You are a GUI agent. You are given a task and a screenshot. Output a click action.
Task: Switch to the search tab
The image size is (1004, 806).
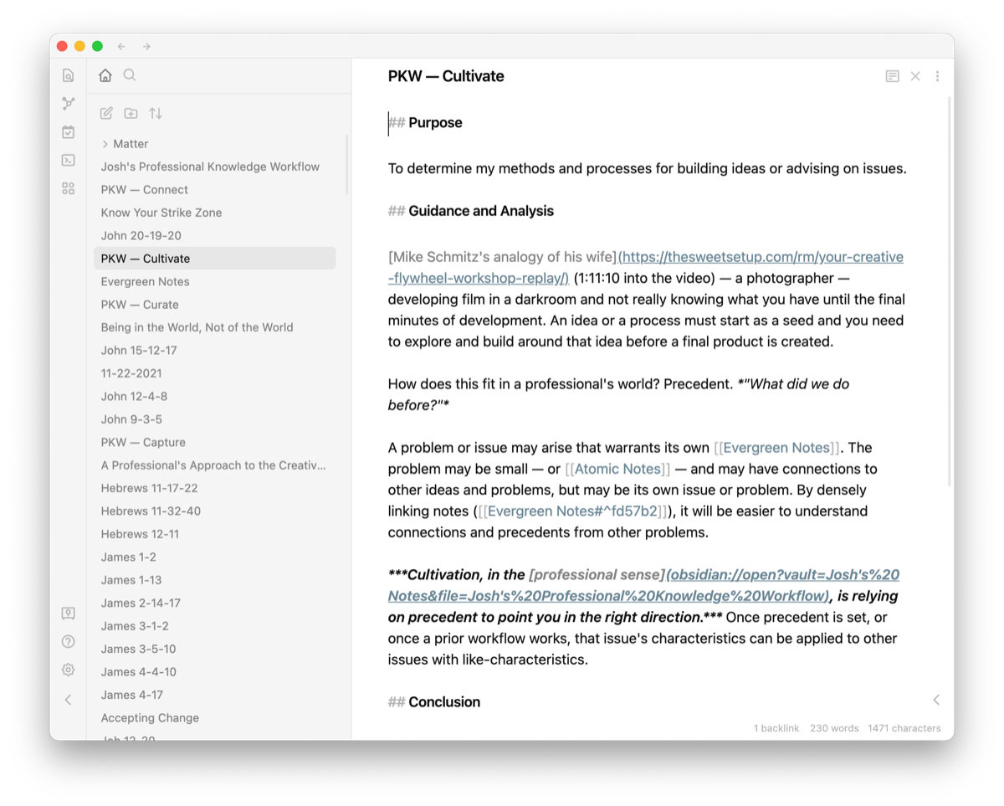point(130,75)
